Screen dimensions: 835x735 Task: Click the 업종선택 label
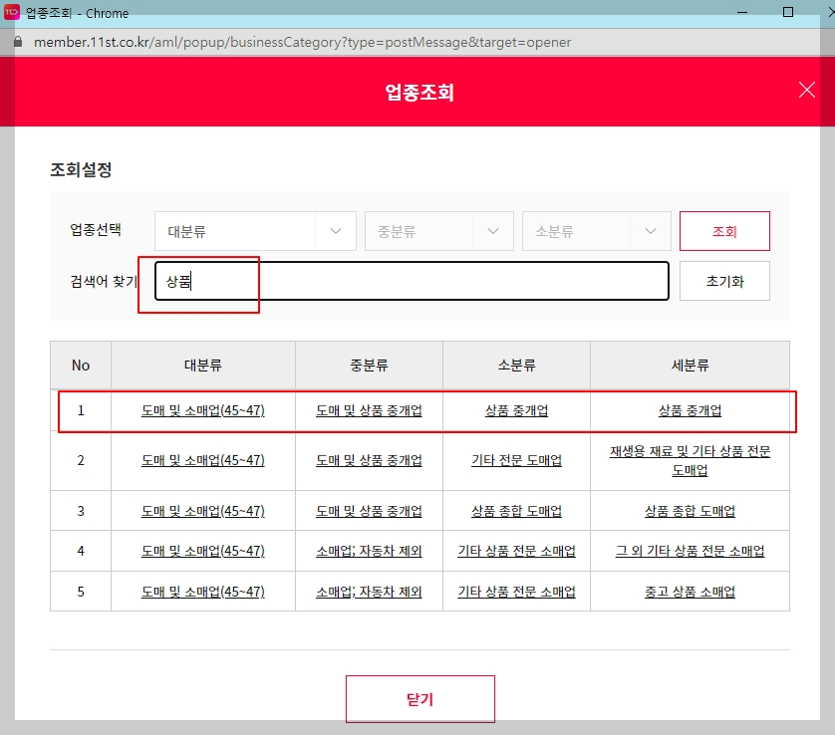pyautogui.click(x=96, y=230)
